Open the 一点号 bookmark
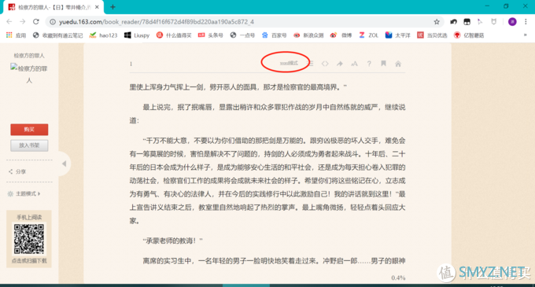 [242, 35]
